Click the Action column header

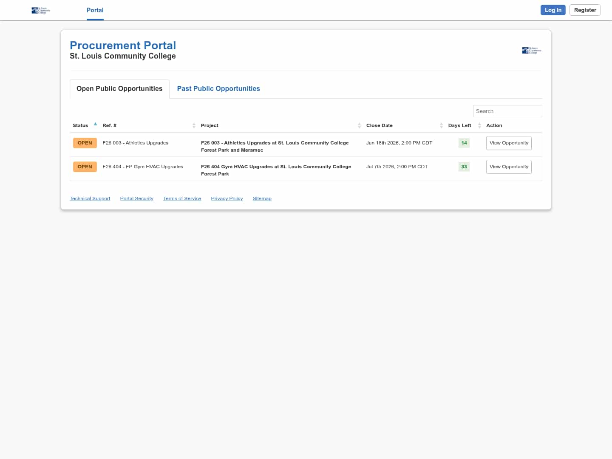point(494,125)
